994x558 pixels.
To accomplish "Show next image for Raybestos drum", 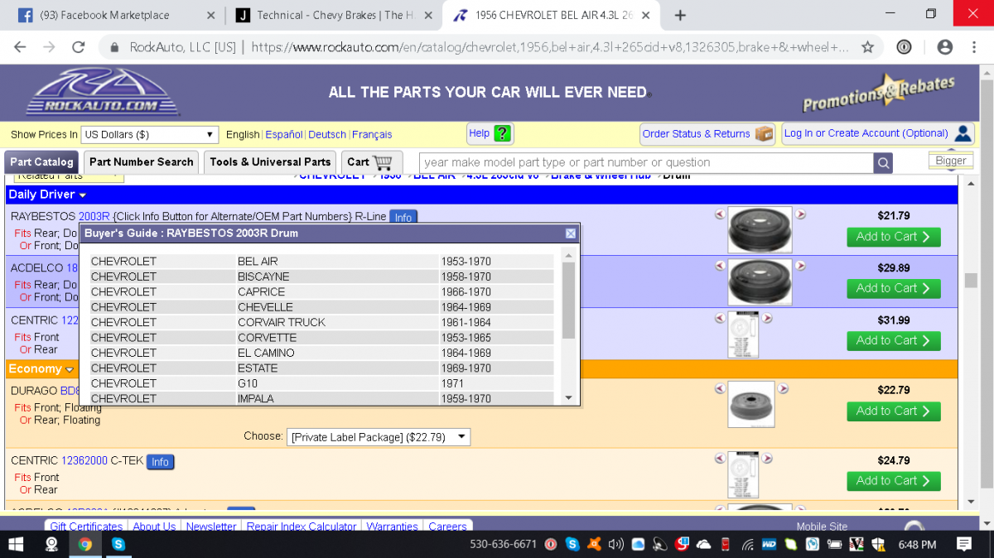I will pos(800,214).
